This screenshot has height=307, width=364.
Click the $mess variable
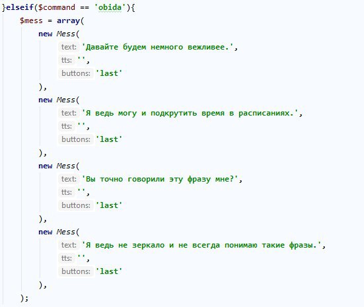coord(31,20)
